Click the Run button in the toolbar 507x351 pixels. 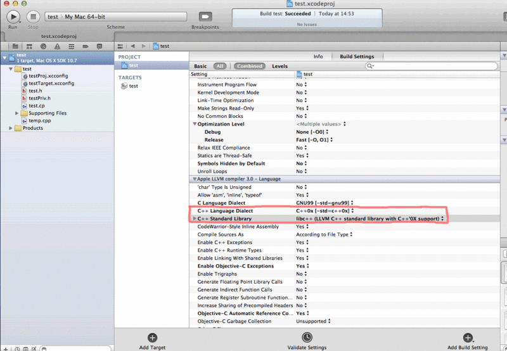click(13, 16)
